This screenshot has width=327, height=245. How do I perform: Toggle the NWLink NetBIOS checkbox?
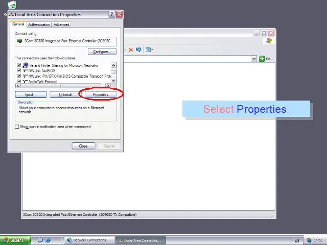(x=19, y=71)
